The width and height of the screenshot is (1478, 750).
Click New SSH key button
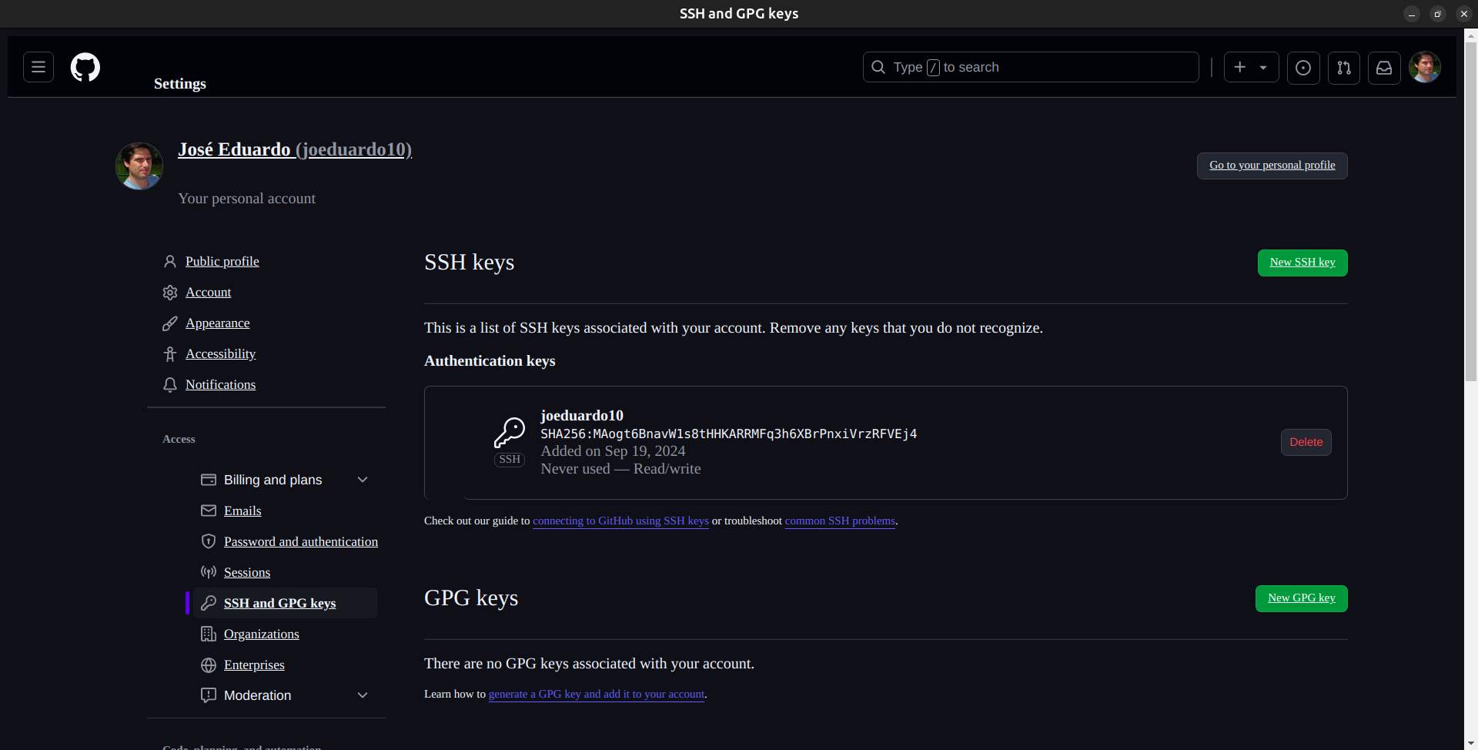click(1302, 263)
